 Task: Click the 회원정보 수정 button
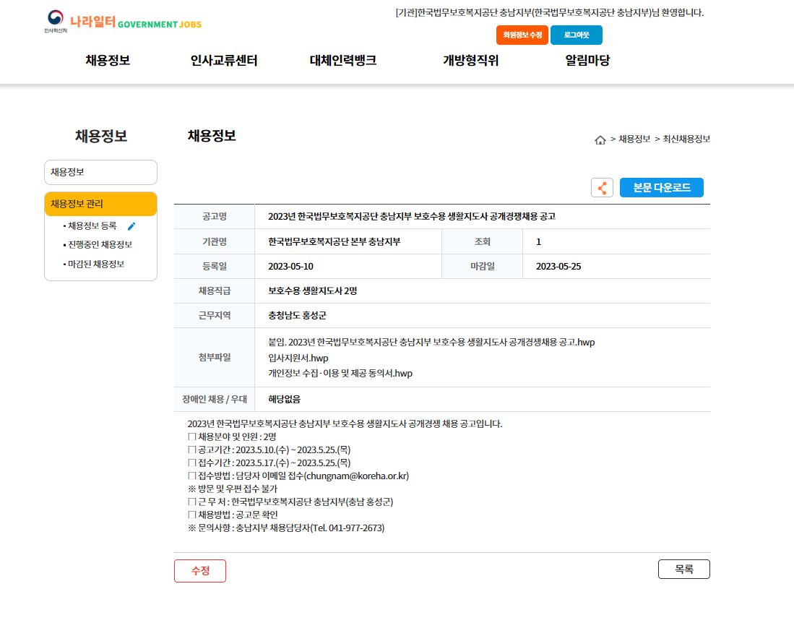[522, 35]
